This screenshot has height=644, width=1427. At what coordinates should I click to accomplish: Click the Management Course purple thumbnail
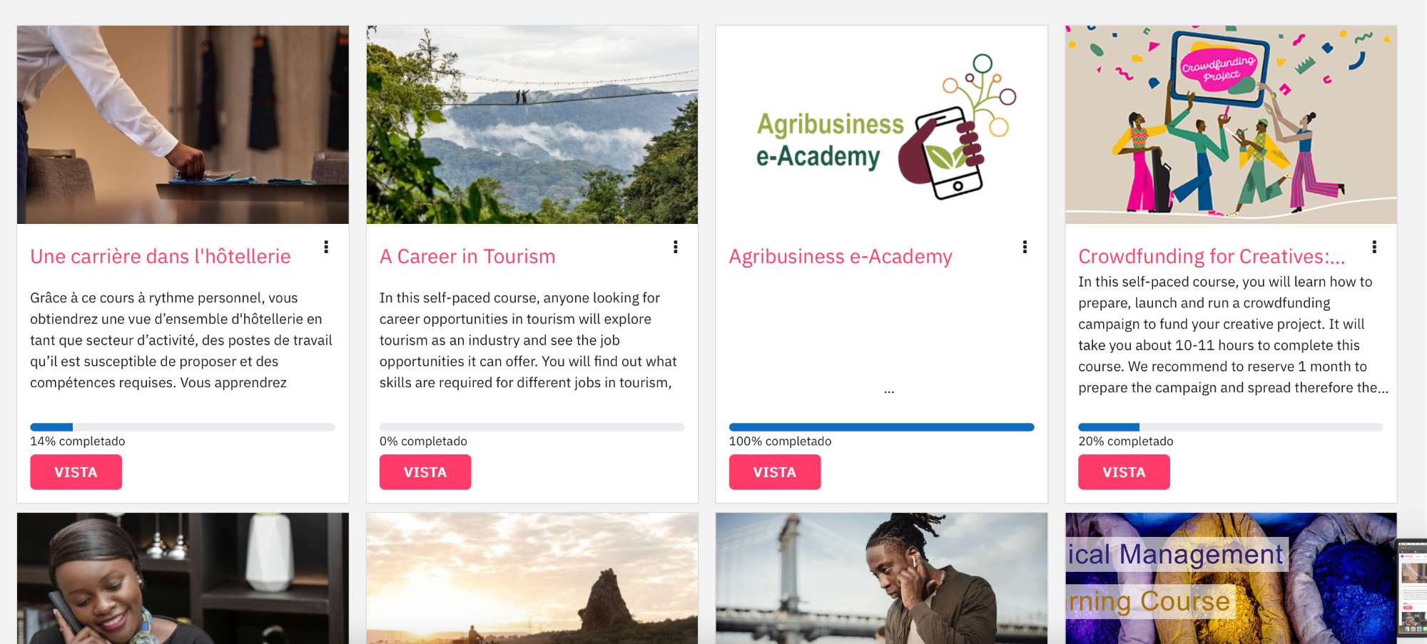(x=1231, y=578)
